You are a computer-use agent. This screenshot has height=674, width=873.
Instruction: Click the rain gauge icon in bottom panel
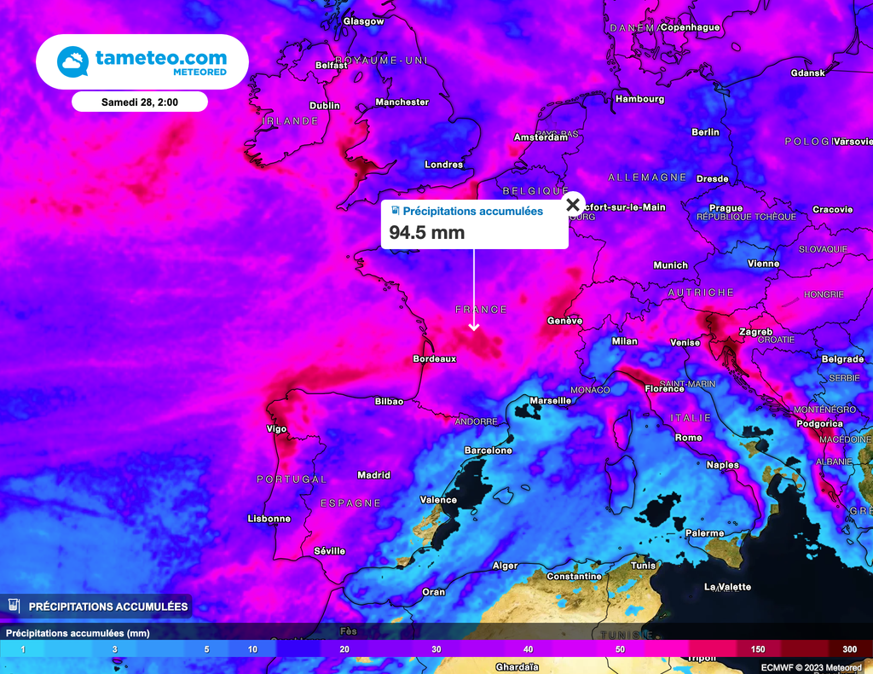[14, 606]
